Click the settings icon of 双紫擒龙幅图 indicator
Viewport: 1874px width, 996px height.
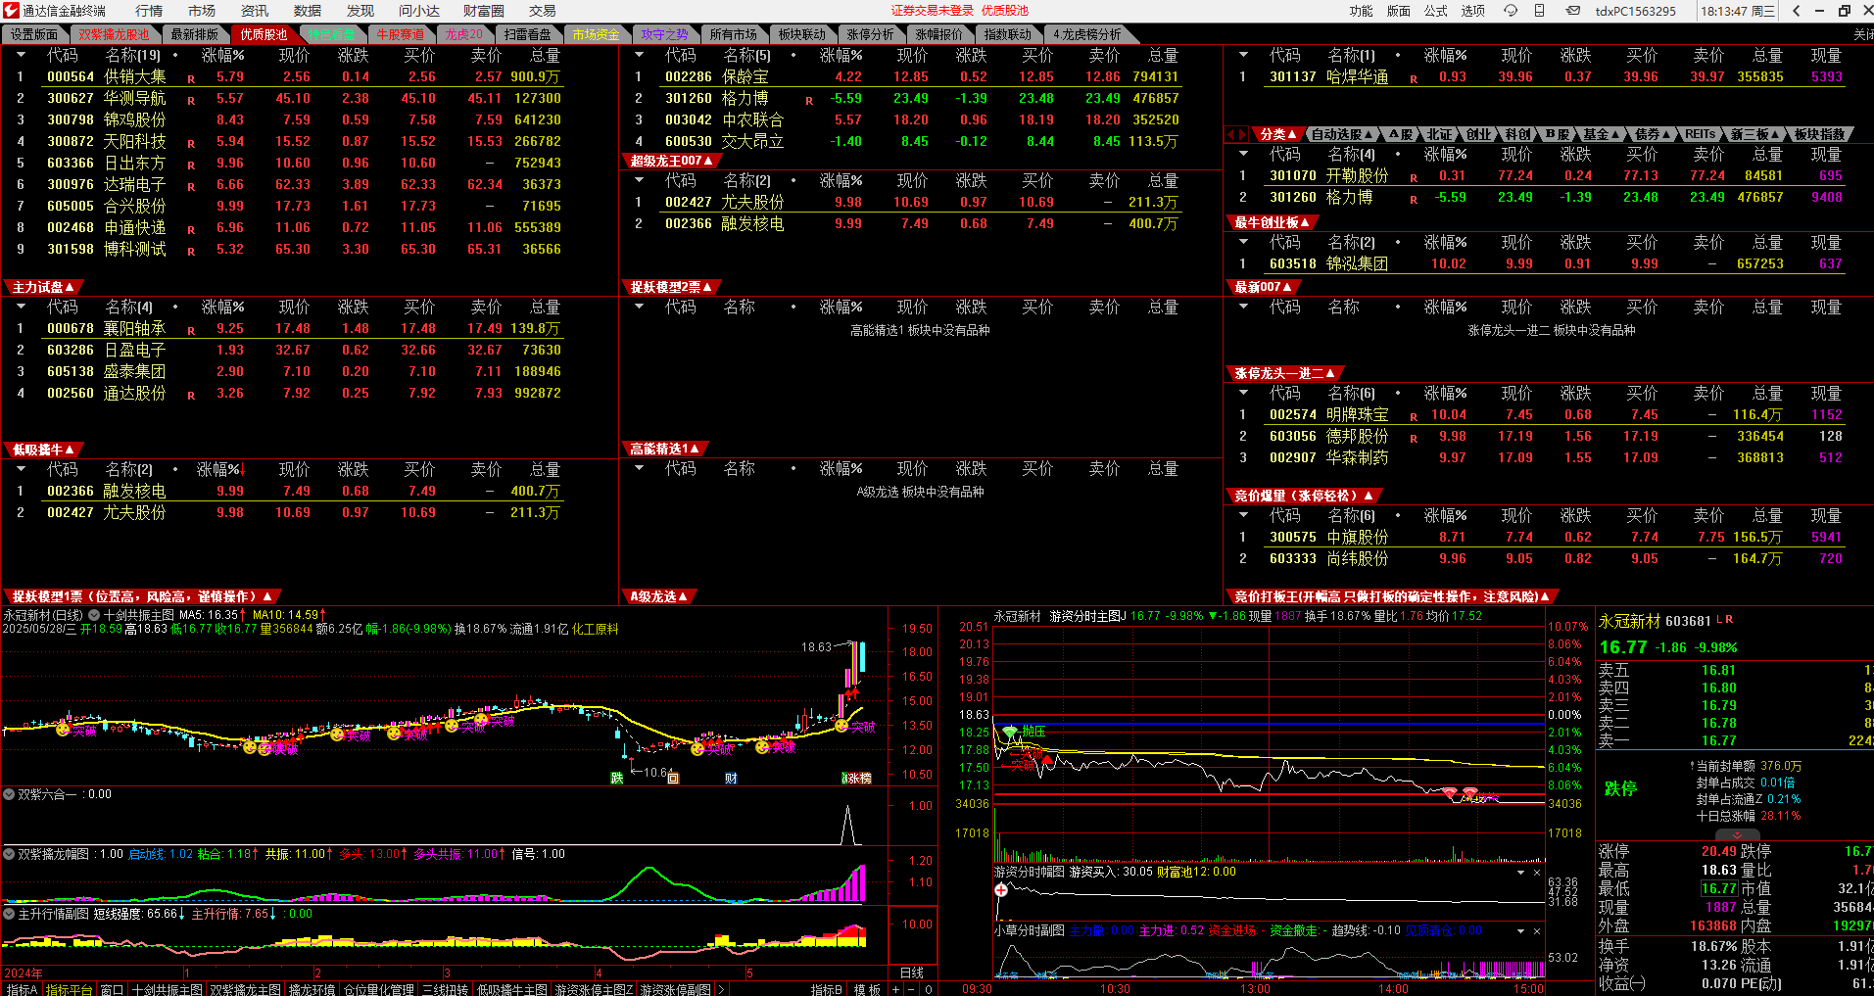(9, 854)
